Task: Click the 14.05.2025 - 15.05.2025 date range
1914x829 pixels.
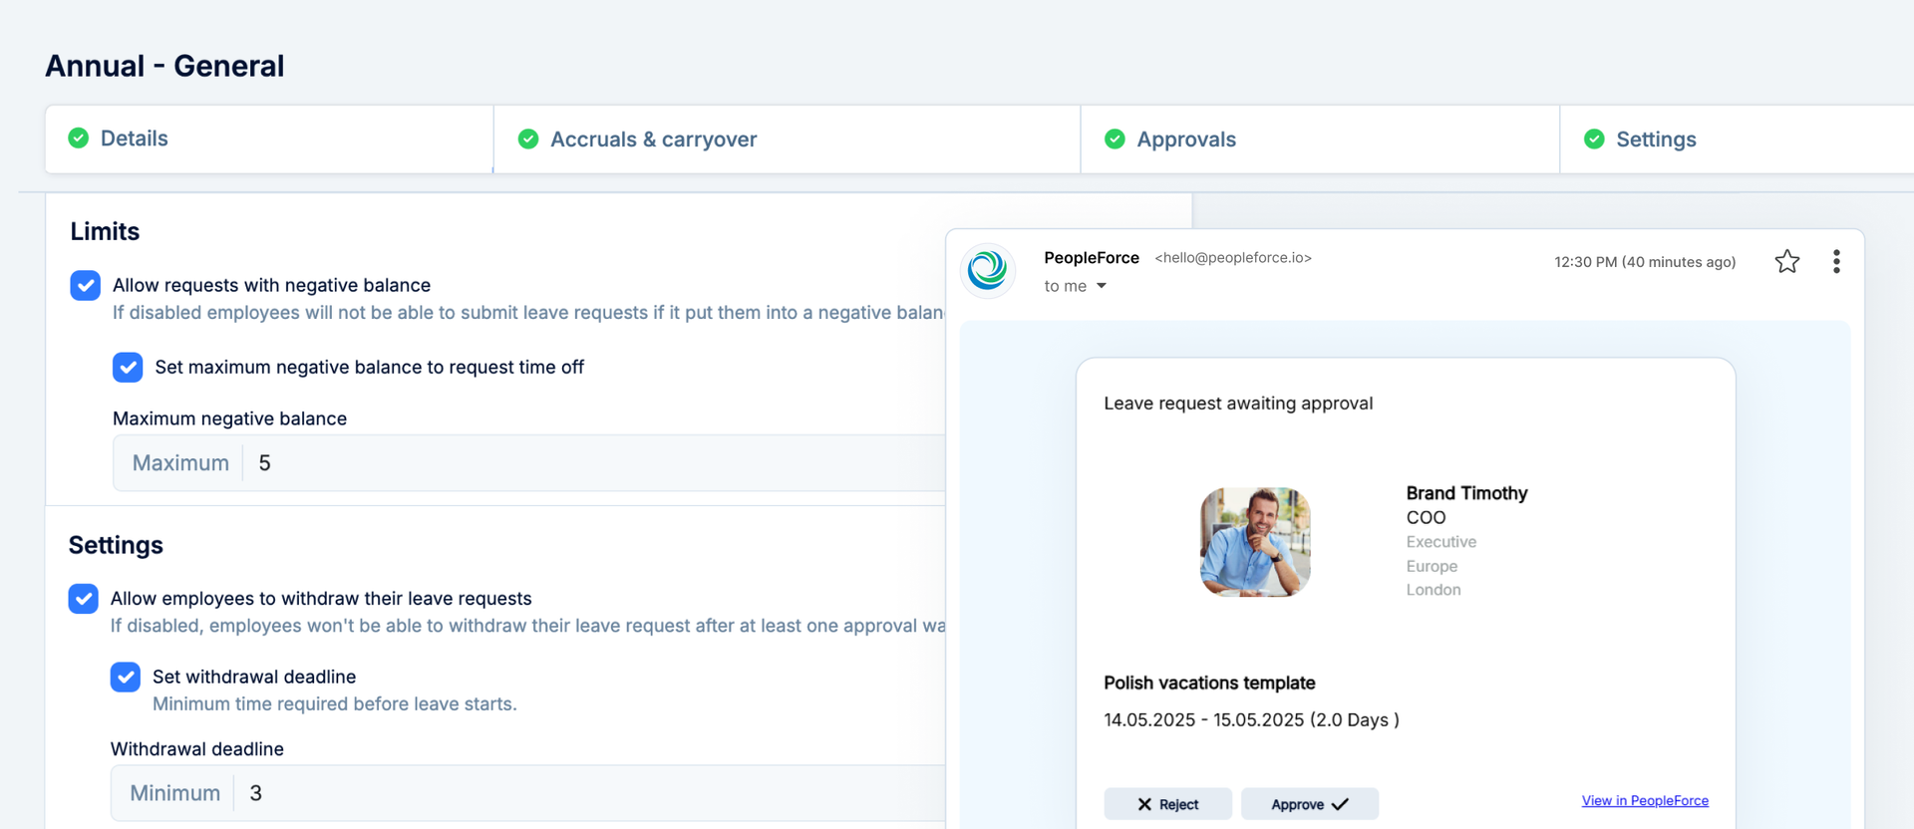Action: (1251, 720)
